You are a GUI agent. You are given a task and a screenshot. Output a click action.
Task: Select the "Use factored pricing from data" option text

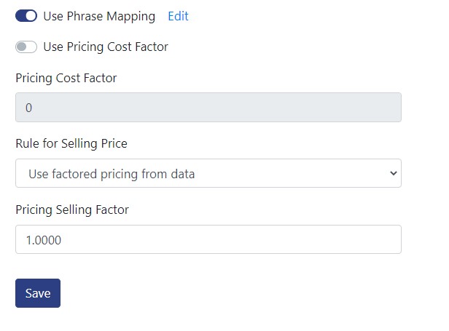112,174
